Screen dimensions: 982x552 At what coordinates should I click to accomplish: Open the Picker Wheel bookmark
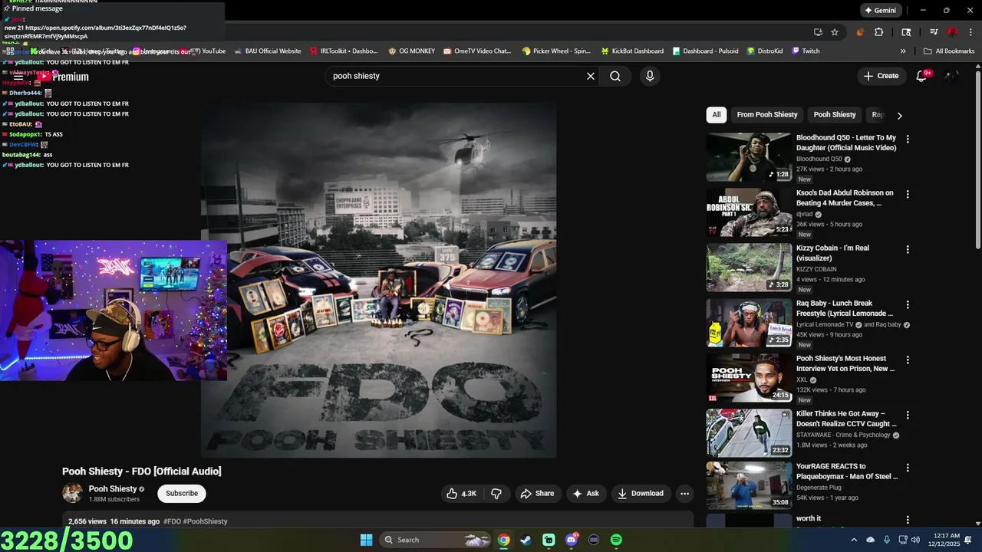pos(556,51)
